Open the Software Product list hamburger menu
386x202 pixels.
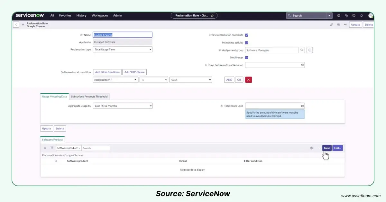pyautogui.click(x=45, y=148)
